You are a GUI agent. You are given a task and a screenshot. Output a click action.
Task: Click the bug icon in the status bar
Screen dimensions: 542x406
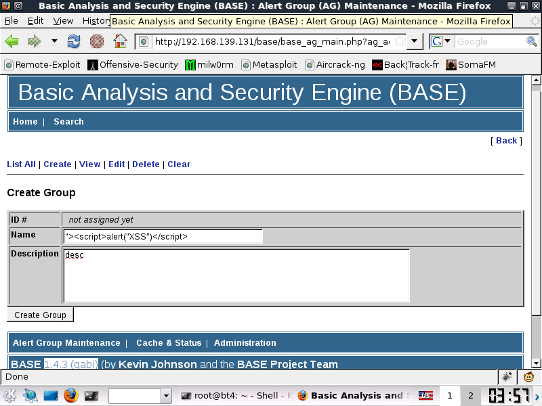[507, 377]
